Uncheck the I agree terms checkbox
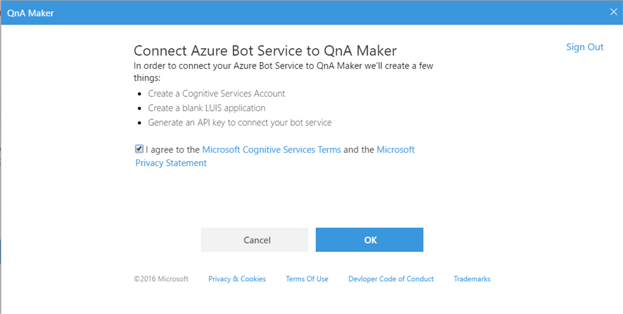The image size is (623, 314). click(139, 149)
